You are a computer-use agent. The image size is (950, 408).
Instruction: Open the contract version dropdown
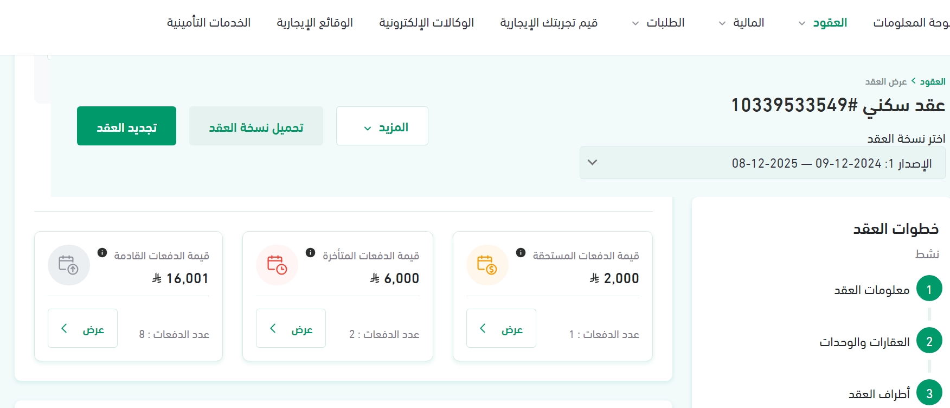point(762,163)
